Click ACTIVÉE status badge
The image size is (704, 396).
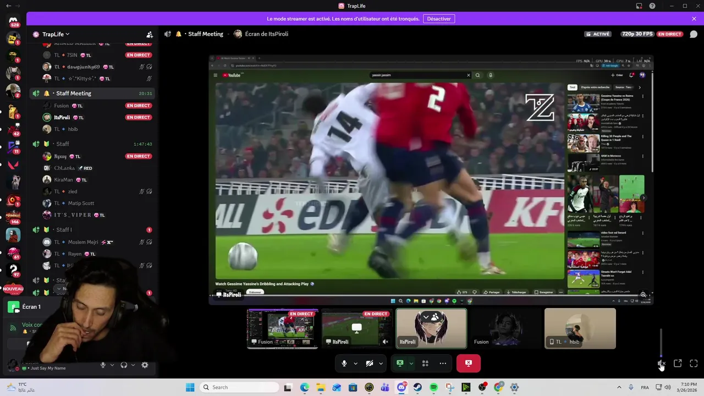[598, 34]
